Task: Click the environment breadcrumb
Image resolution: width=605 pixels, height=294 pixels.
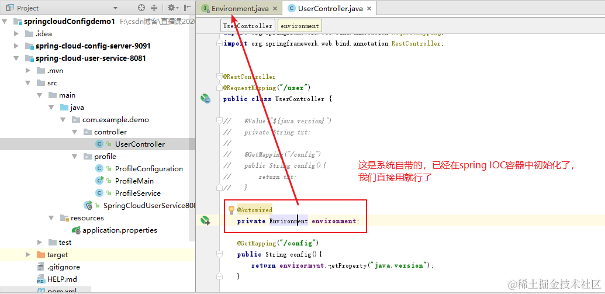Action: [x=300, y=26]
